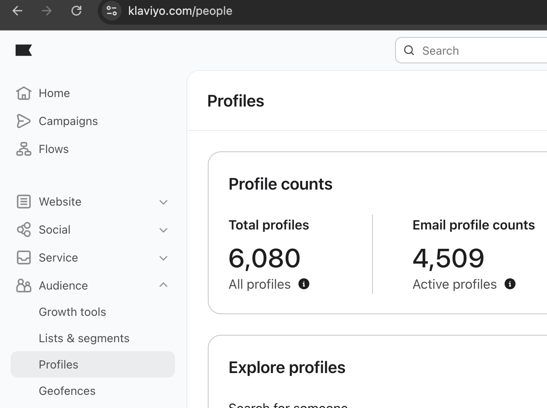Open Growth tools in sidebar
Viewport: 547px width, 408px height.
(x=72, y=312)
